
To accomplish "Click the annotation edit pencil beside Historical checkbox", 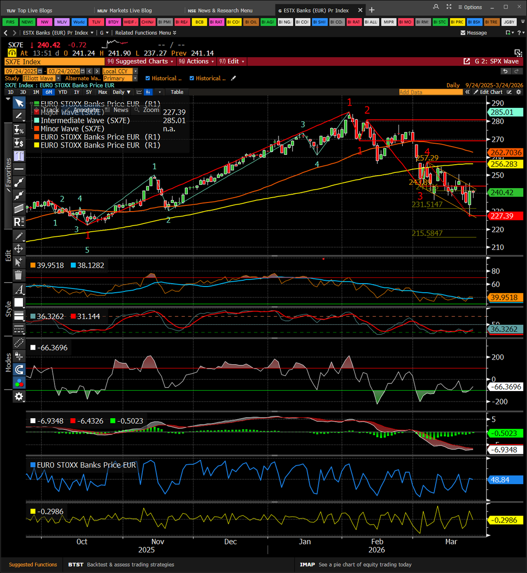I will click(x=234, y=78).
